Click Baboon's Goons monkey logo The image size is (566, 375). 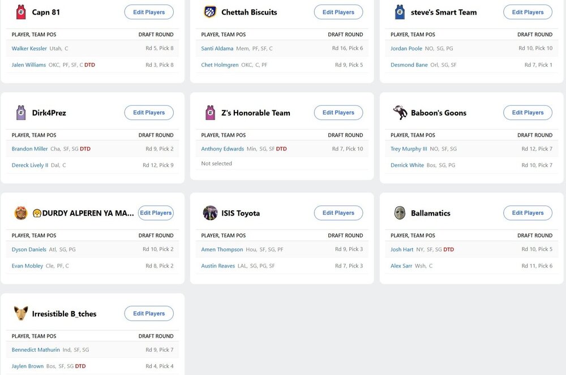point(400,113)
